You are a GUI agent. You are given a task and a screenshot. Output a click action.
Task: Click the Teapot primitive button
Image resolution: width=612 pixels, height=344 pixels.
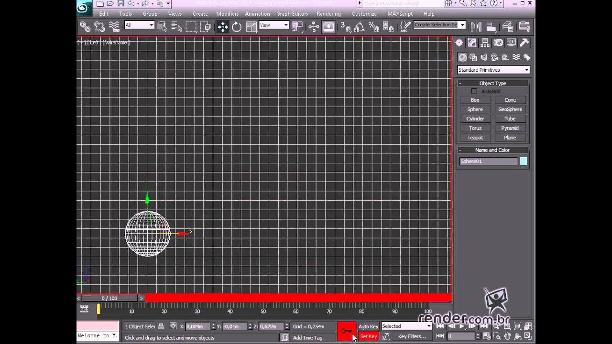pyautogui.click(x=475, y=138)
